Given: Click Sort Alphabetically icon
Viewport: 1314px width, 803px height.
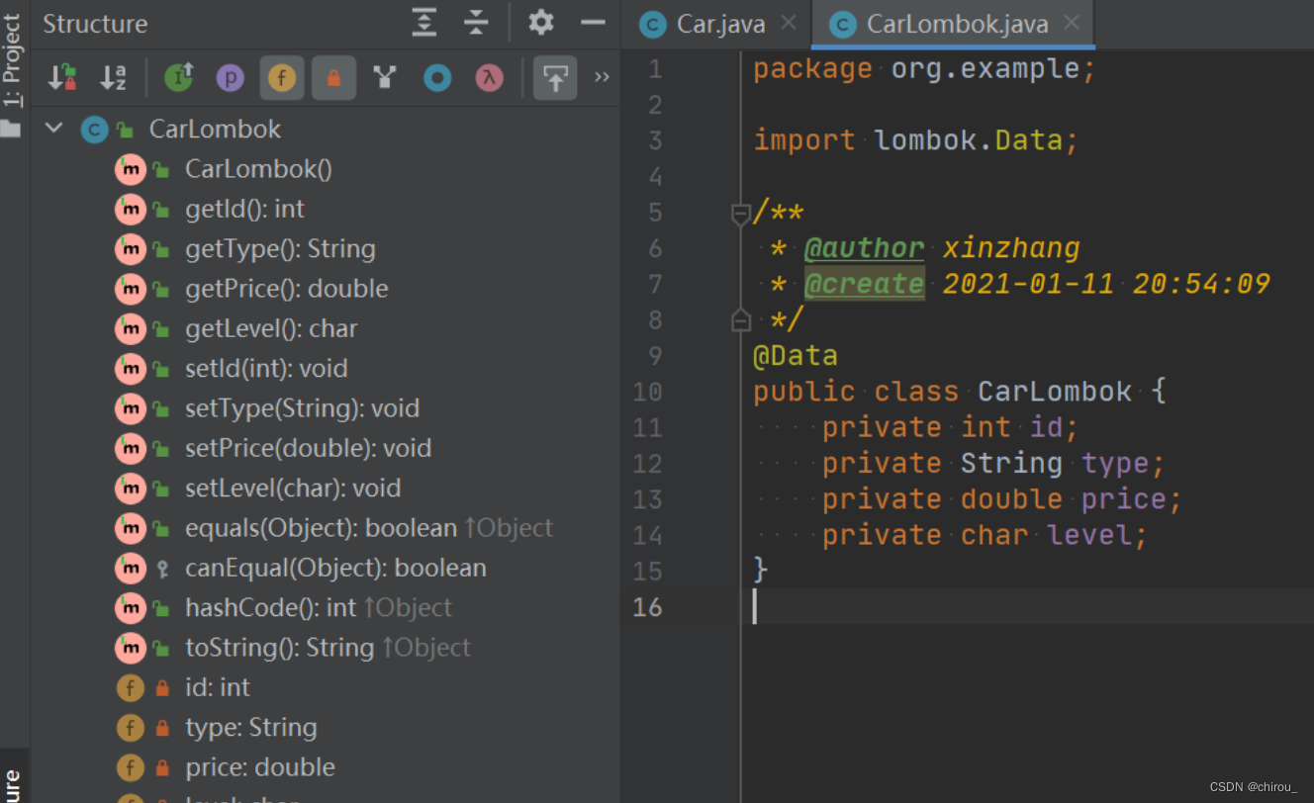Looking at the screenshot, I should pos(114,78).
